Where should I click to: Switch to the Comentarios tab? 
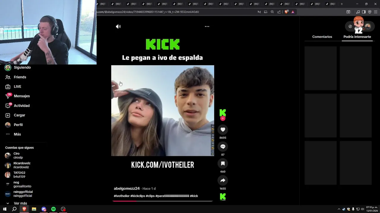(x=322, y=37)
